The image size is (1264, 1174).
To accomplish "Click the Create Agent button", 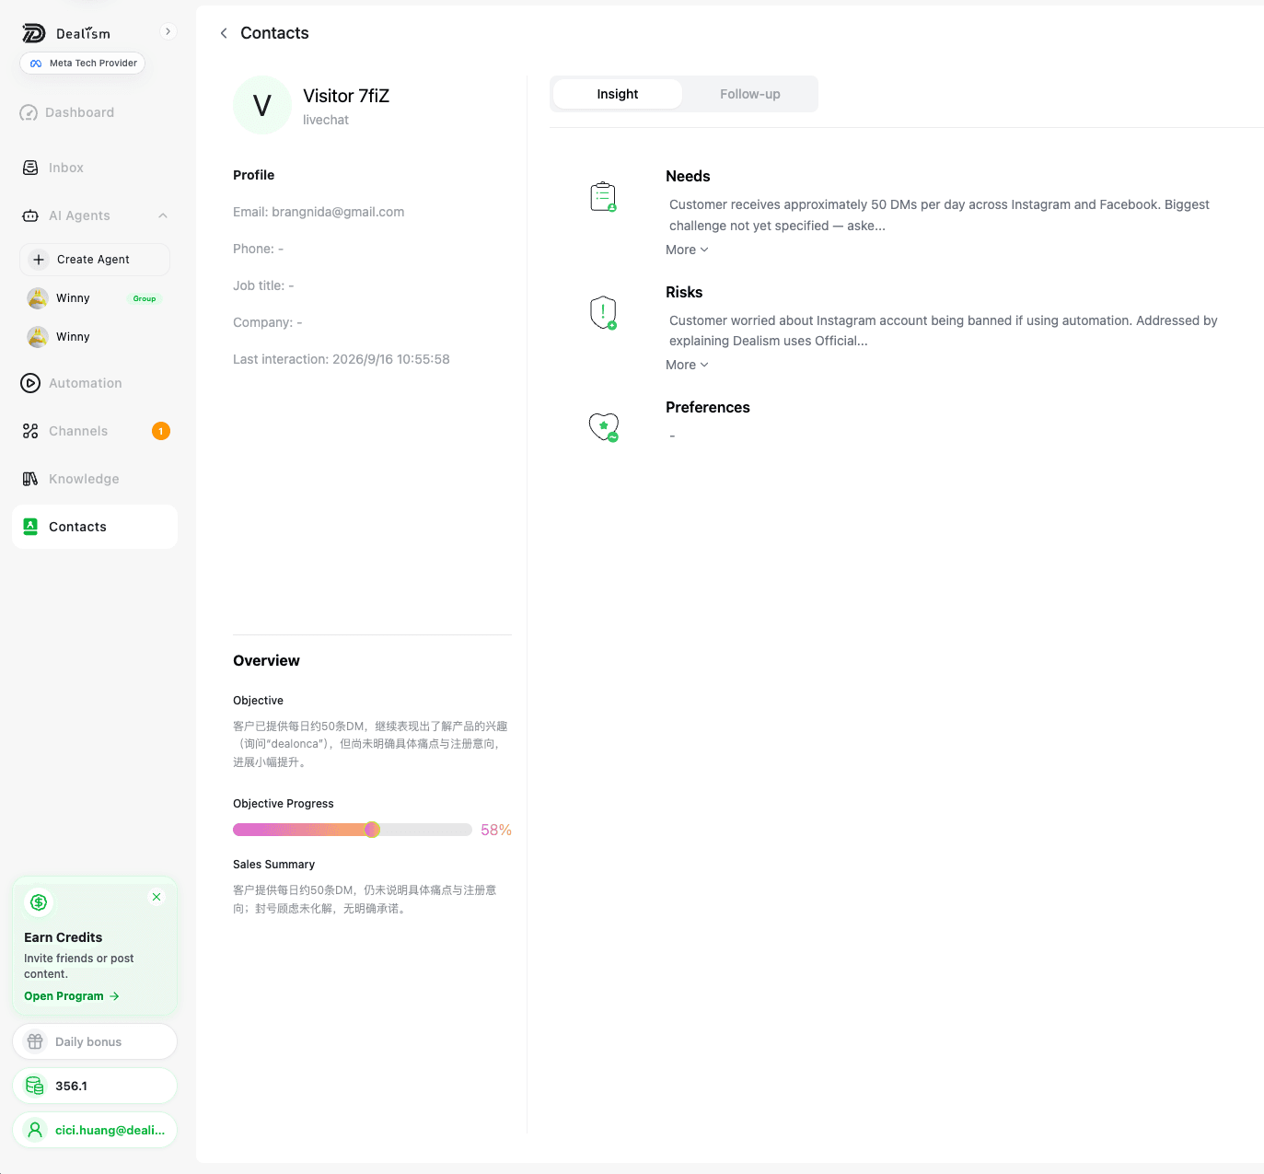I will click(95, 260).
